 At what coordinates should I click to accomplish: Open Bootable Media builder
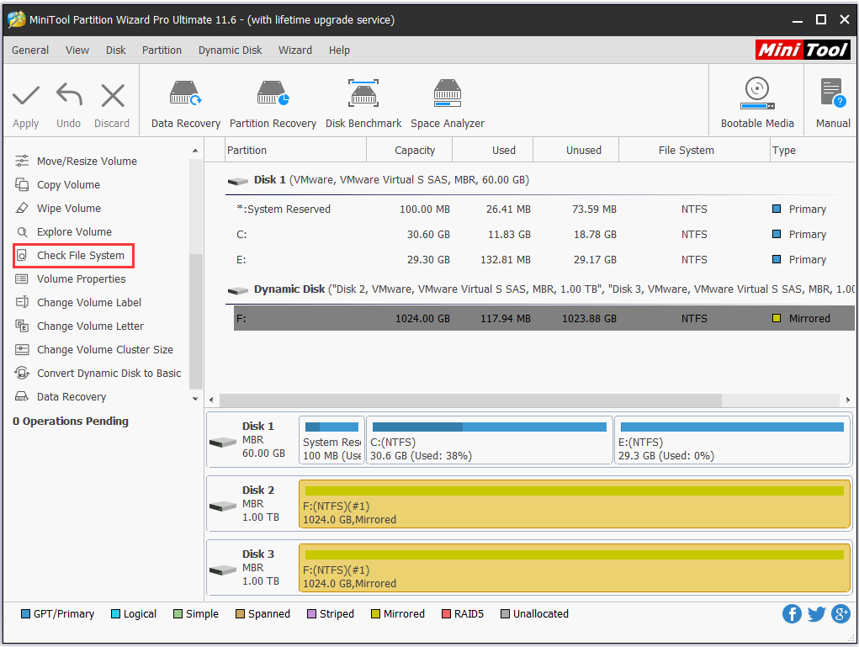tap(757, 103)
